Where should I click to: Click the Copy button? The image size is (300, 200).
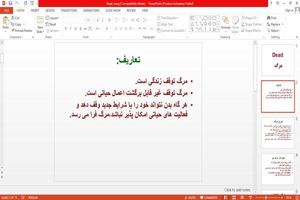(x=16, y=25)
